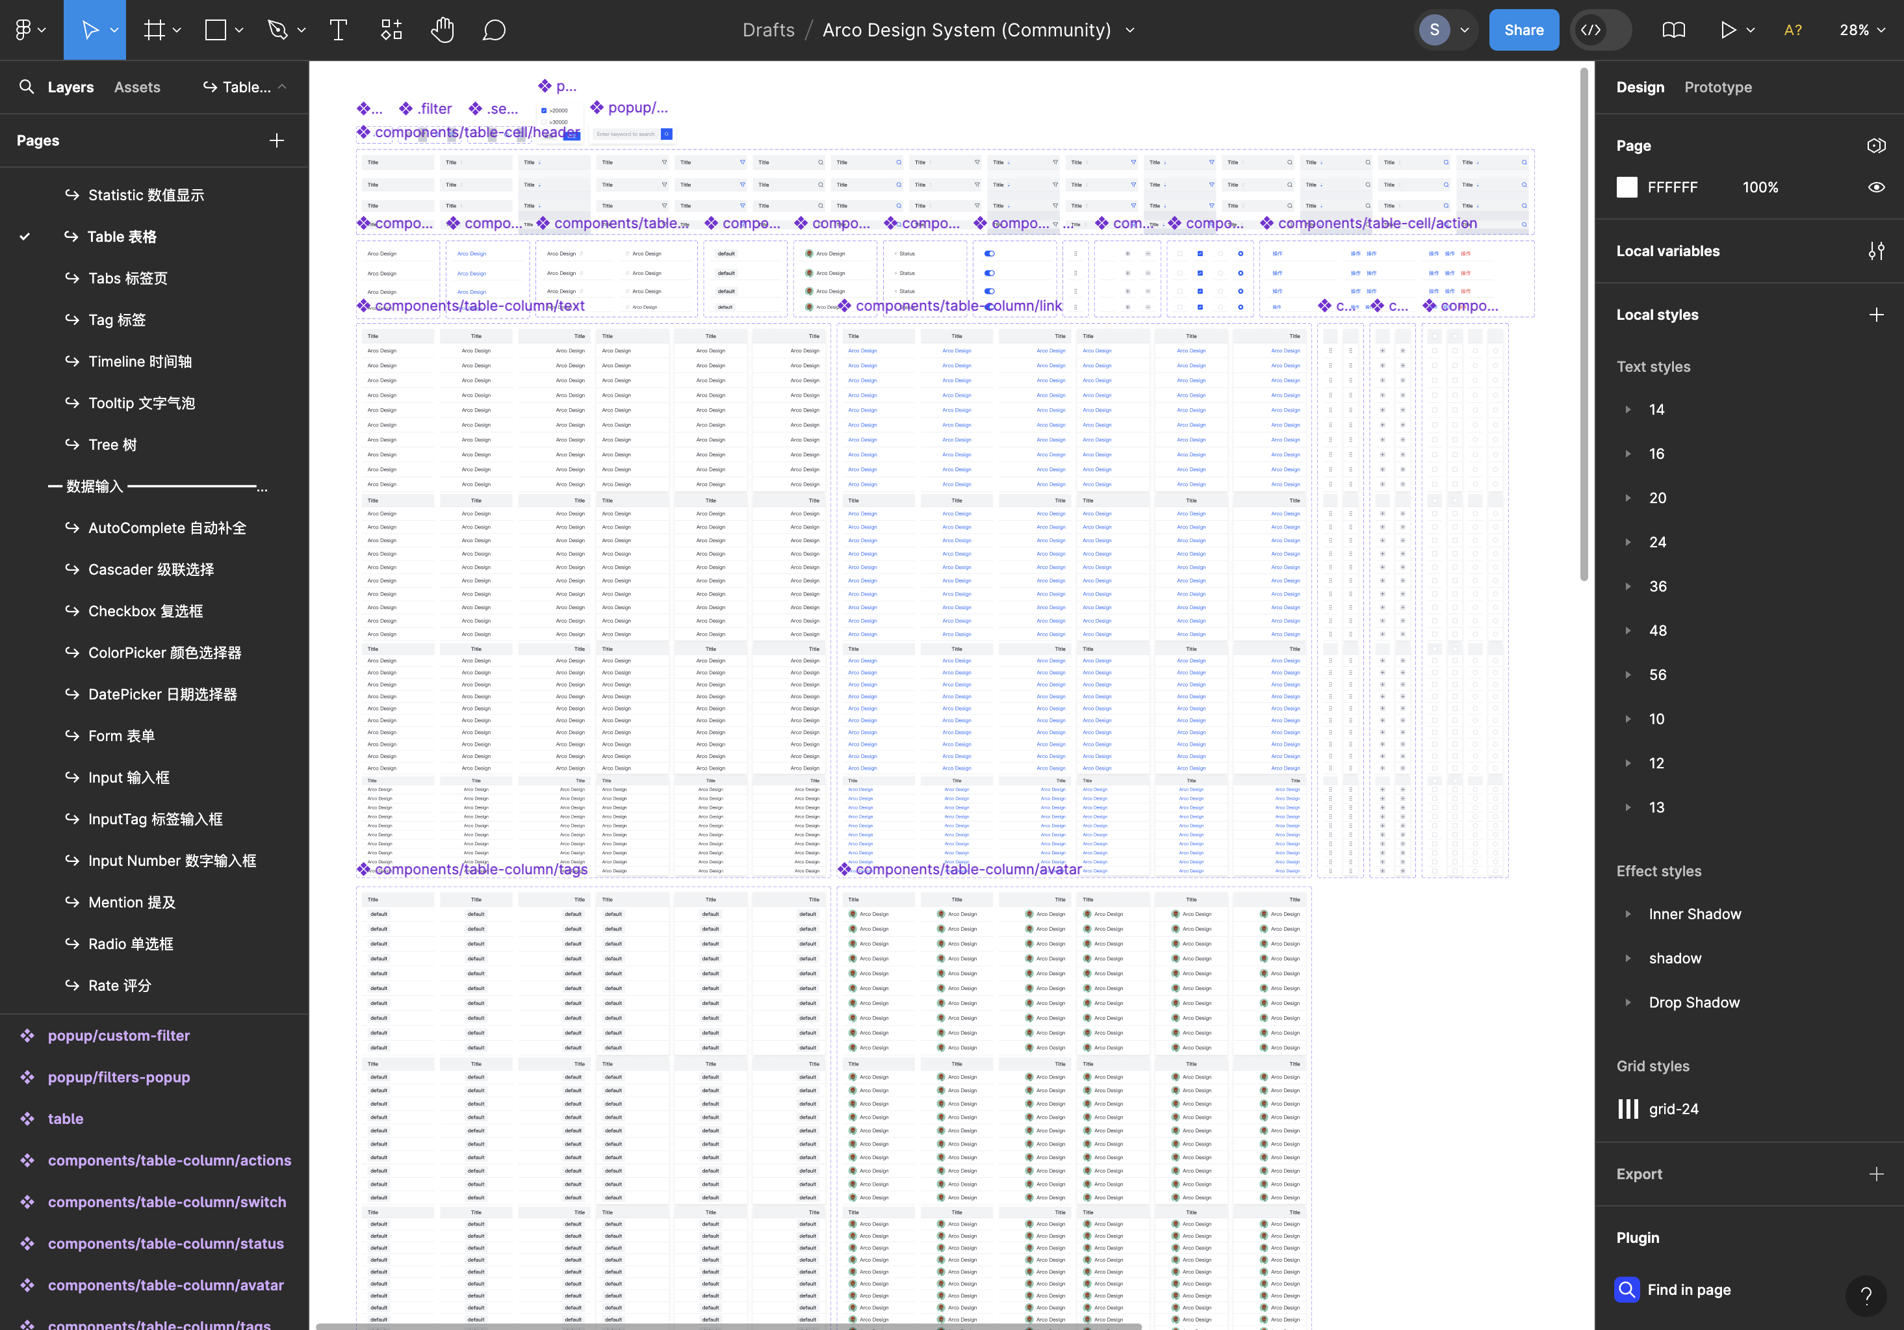Click the missing fonts A? indicator
The image size is (1904, 1330).
click(1793, 30)
